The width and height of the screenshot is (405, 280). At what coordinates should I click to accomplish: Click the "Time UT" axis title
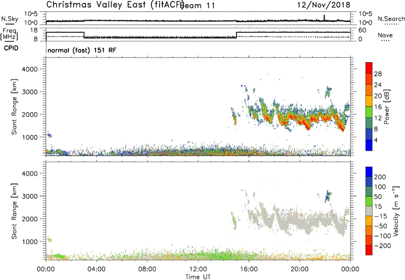pos(198,277)
